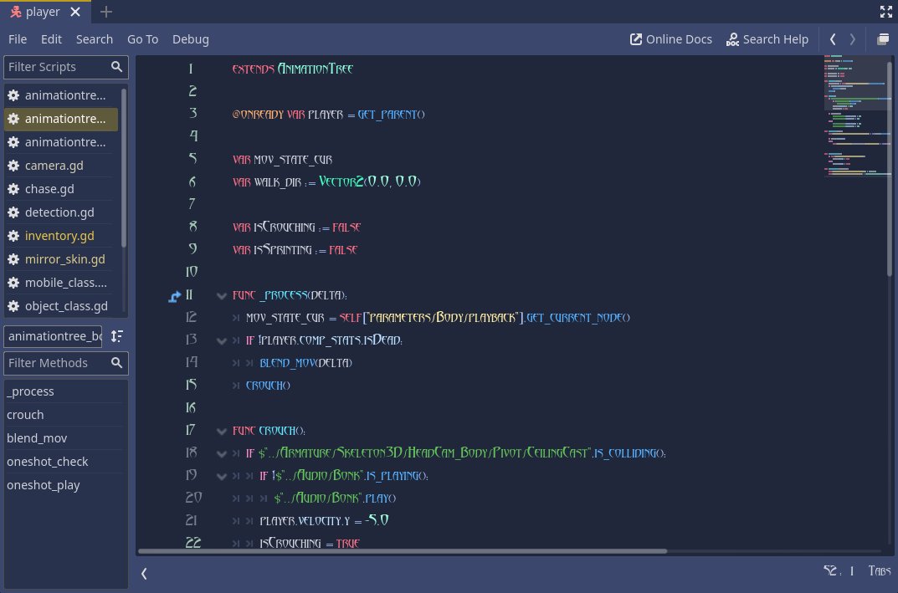
Task: Click the Search Help button
Action: [767, 39]
